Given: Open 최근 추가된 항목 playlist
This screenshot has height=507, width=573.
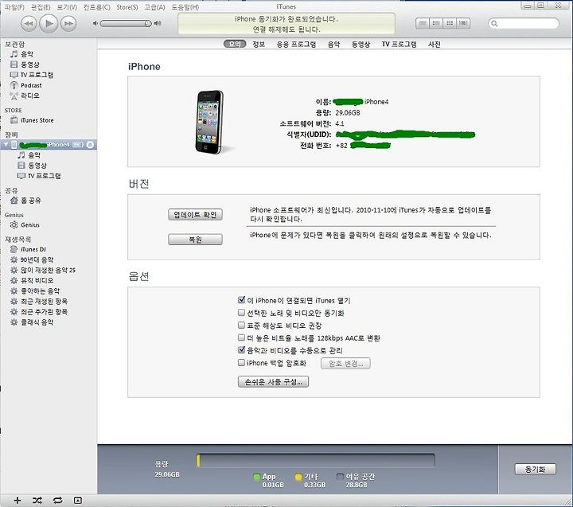Looking at the screenshot, I should 39,312.
